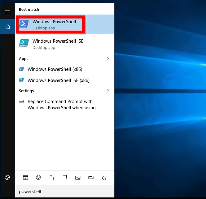
Task: Open Windows PowerShell (x86)
Action: coord(65,69)
